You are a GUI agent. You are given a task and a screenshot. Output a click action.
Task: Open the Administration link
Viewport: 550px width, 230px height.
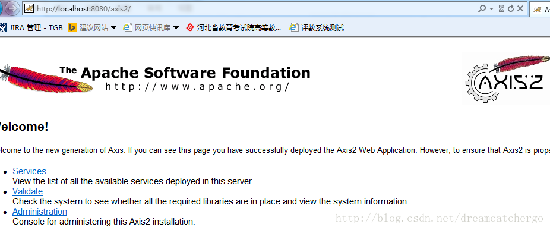pyautogui.click(x=40, y=212)
